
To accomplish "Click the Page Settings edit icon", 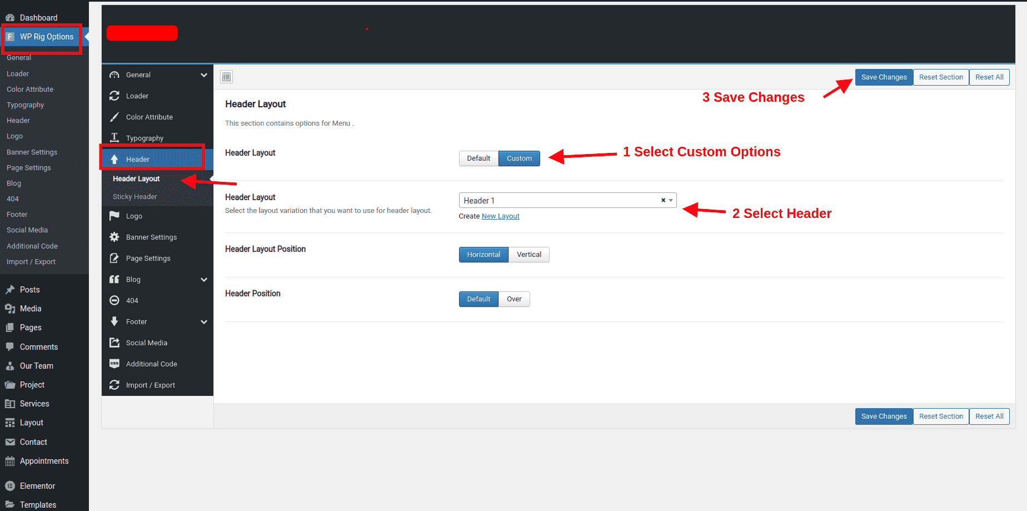I will (x=114, y=258).
